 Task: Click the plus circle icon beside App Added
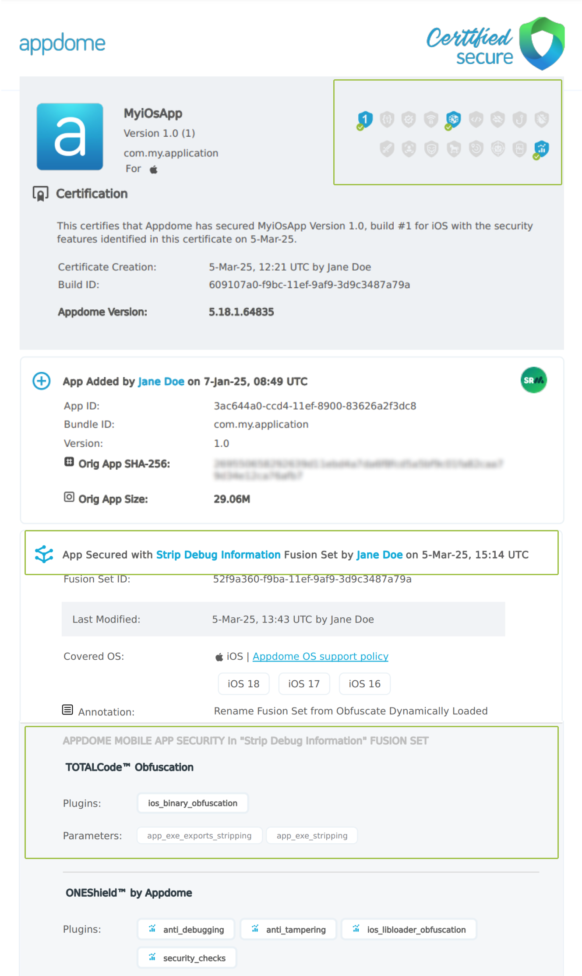coord(42,381)
